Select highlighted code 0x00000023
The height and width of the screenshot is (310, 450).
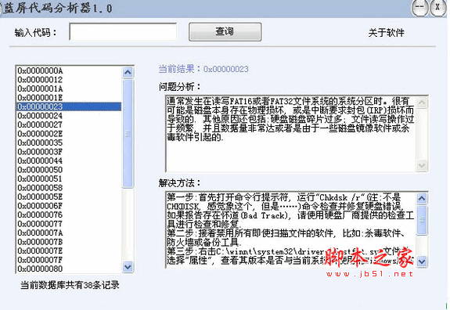pyautogui.click(x=69, y=106)
